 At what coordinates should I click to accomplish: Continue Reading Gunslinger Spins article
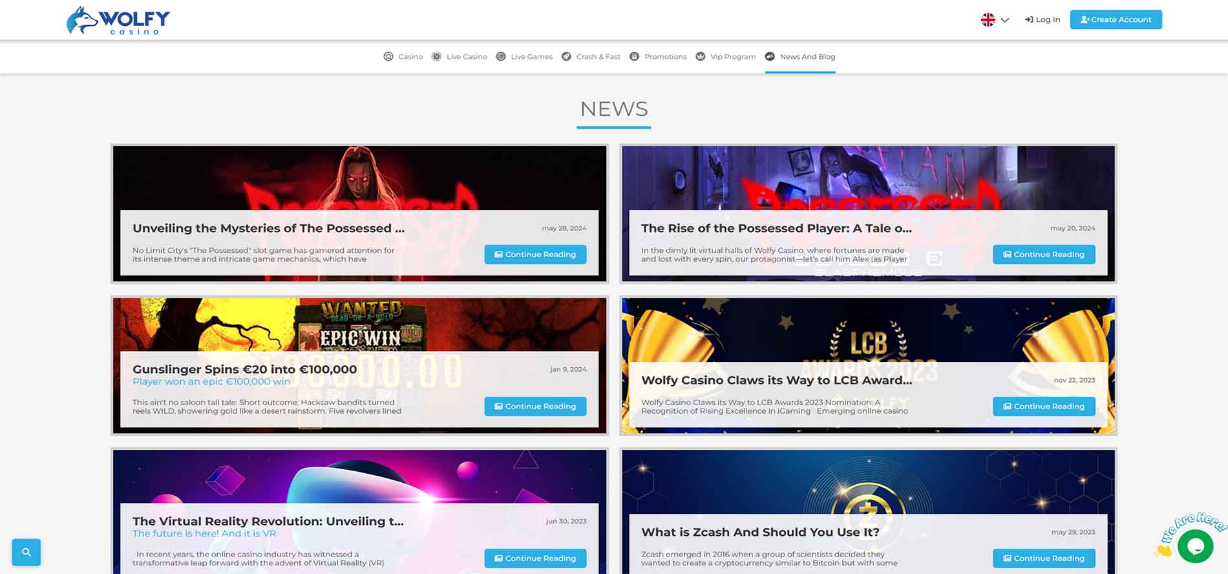pos(535,406)
